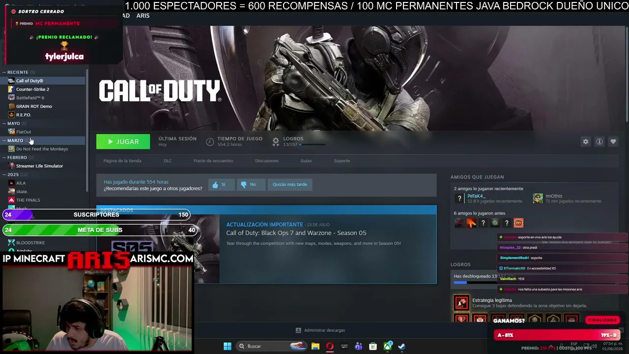Add Call of Duty to favorites heart
The height and width of the screenshot is (354, 629).
613,142
